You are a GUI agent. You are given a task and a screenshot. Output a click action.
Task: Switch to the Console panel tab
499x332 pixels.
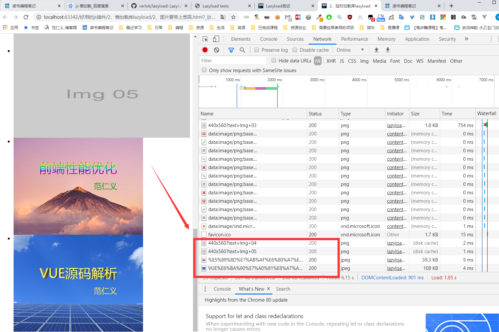click(269, 39)
